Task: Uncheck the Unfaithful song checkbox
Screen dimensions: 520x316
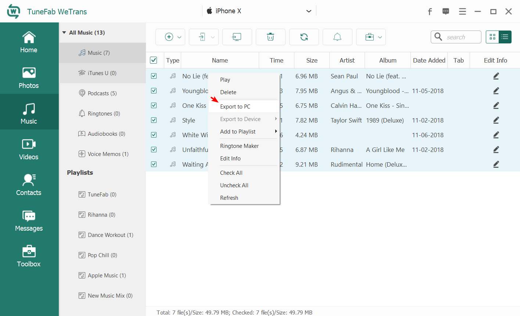Action: [x=154, y=150]
